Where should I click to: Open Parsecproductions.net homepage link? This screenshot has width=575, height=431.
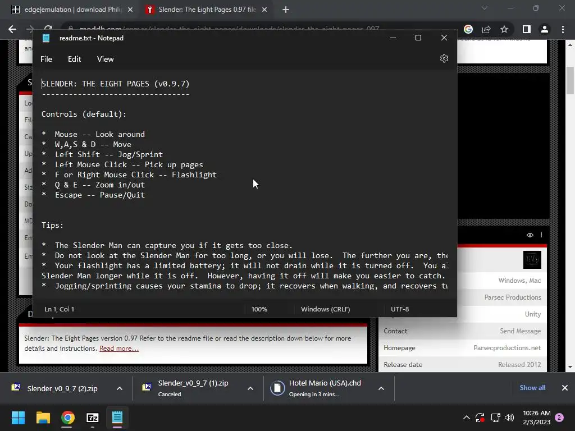[507, 348]
